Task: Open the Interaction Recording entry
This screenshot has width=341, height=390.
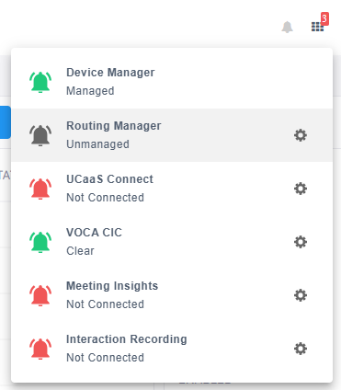Action: (x=172, y=349)
